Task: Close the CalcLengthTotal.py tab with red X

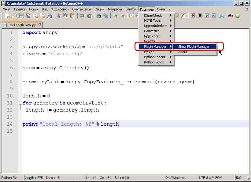Action: tap(39, 25)
